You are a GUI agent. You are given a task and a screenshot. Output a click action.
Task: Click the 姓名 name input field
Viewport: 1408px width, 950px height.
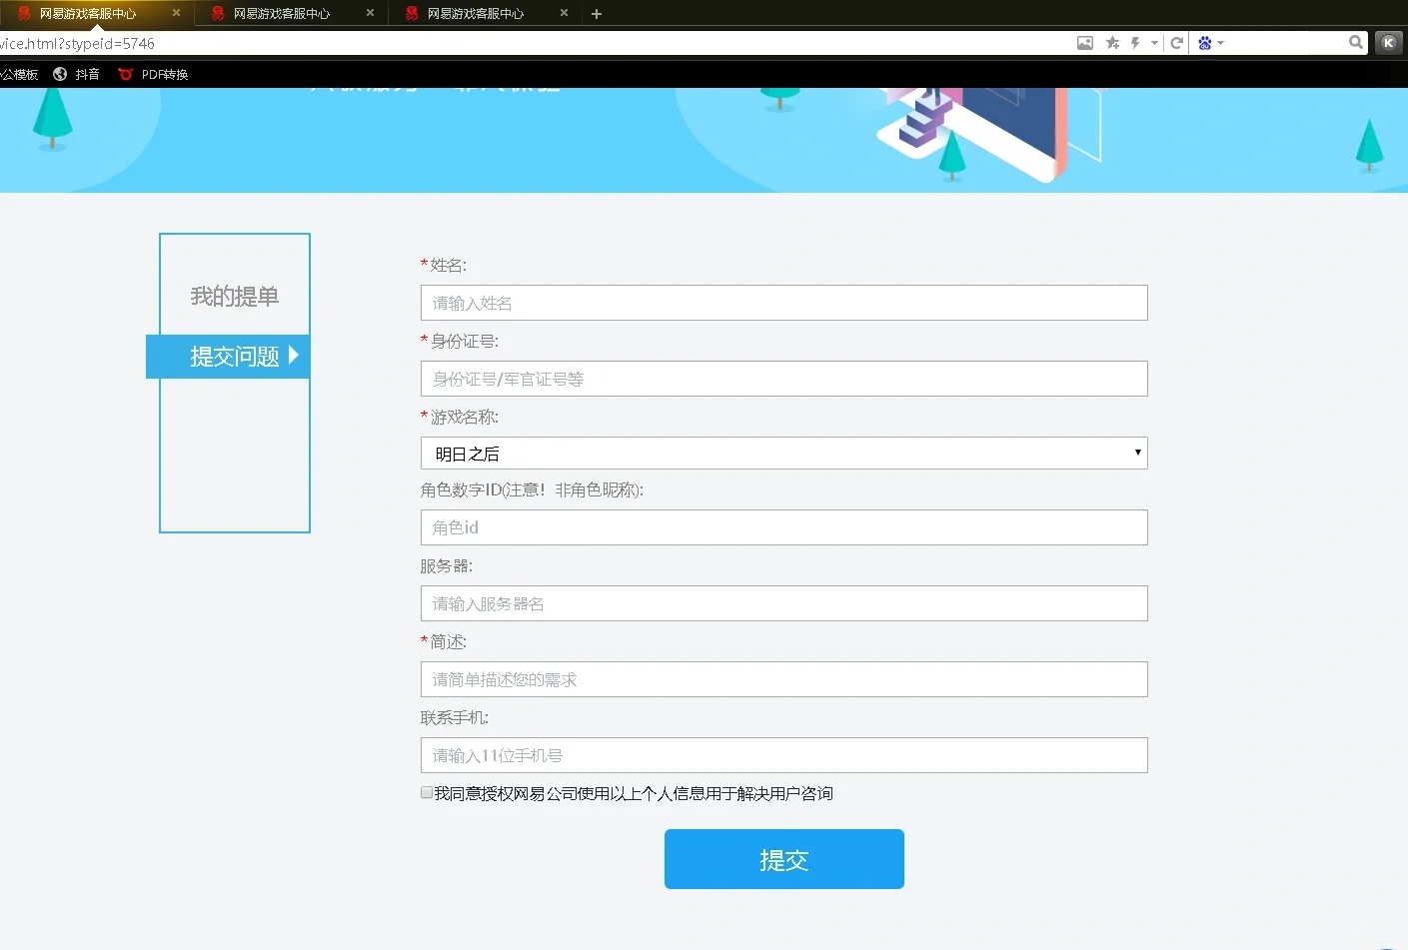[784, 303]
